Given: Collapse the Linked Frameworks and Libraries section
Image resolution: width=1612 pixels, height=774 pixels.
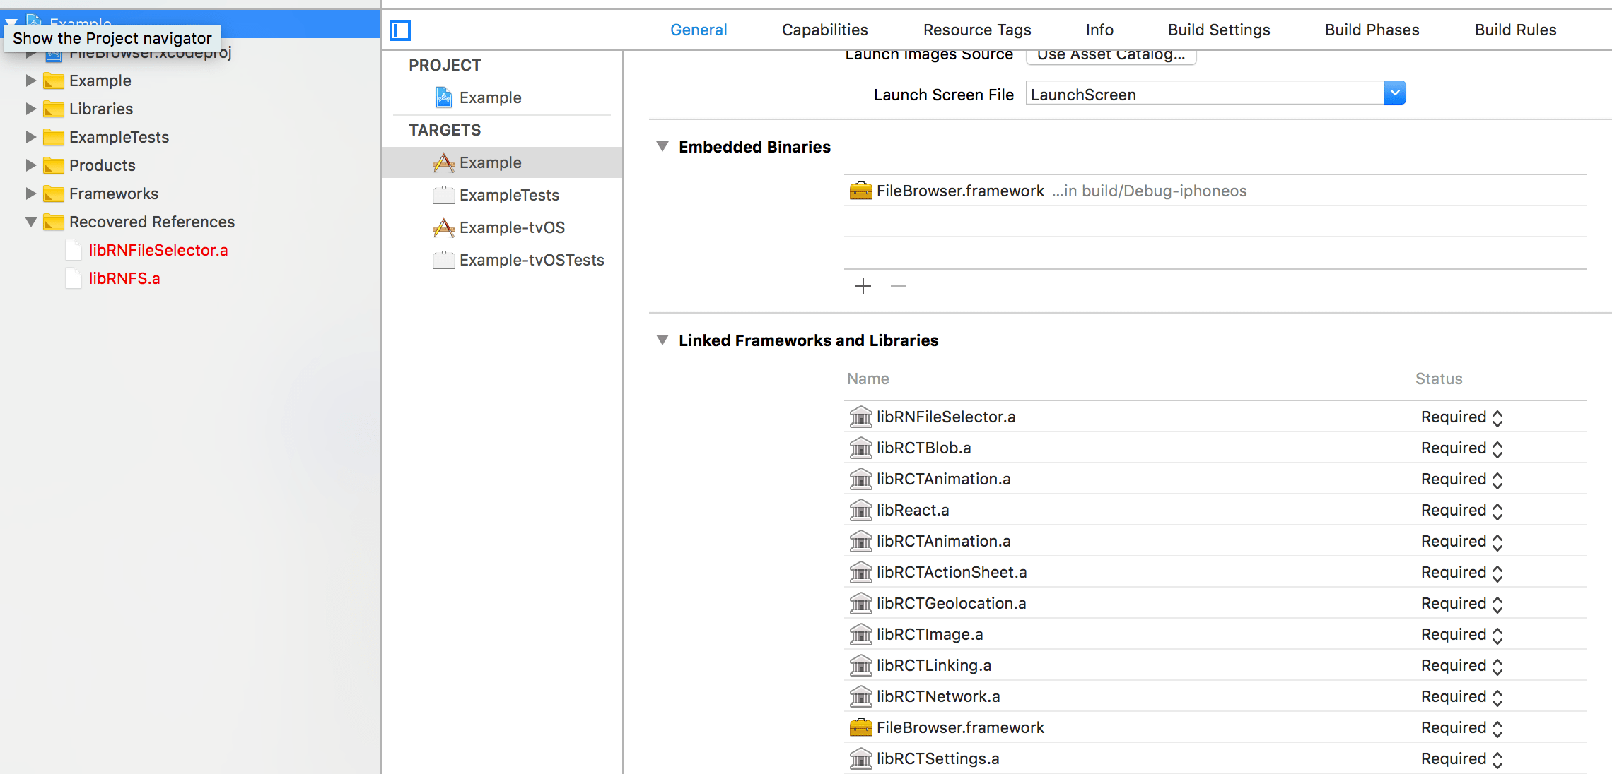Looking at the screenshot, I should pyautogui.click(x=662, y=340).
